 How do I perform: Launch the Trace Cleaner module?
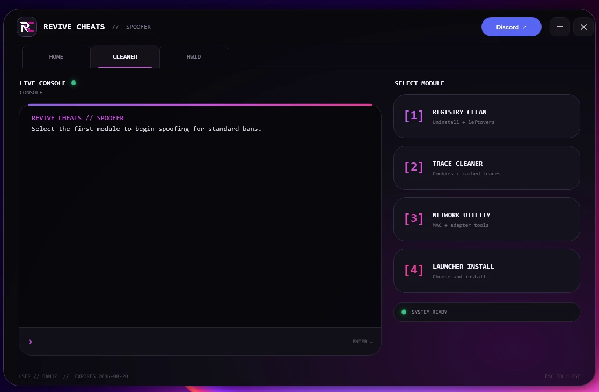coord(487,168)
